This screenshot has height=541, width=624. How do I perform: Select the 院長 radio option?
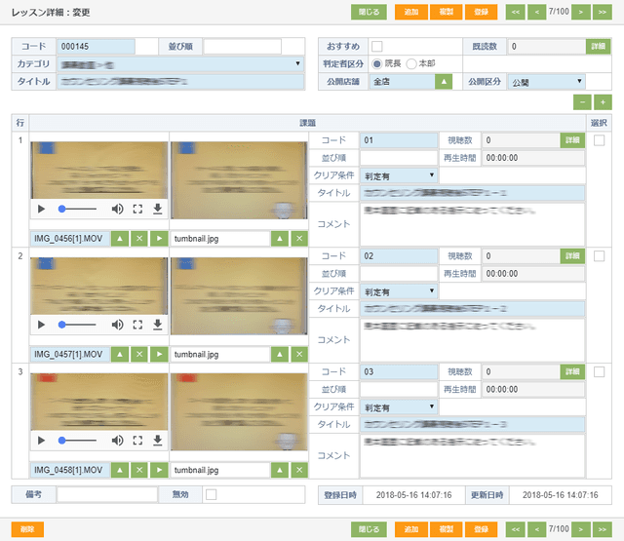pyautogui.click(x=377, y=63)
